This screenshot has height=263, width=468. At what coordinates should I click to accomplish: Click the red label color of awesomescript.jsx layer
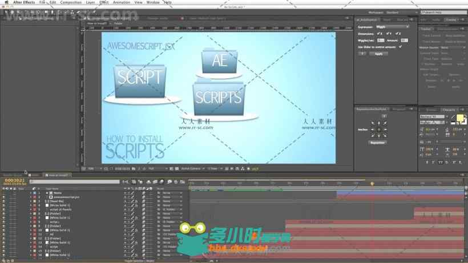[35, 197]
